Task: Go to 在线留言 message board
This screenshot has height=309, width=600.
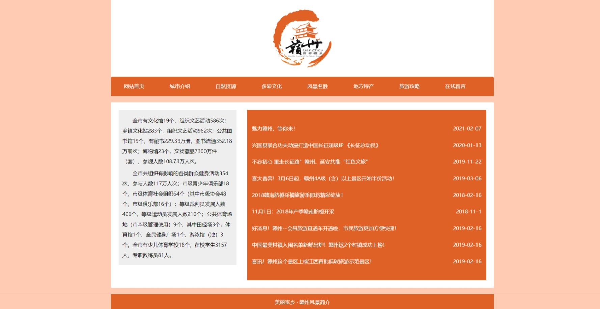Action: [455, 86]
